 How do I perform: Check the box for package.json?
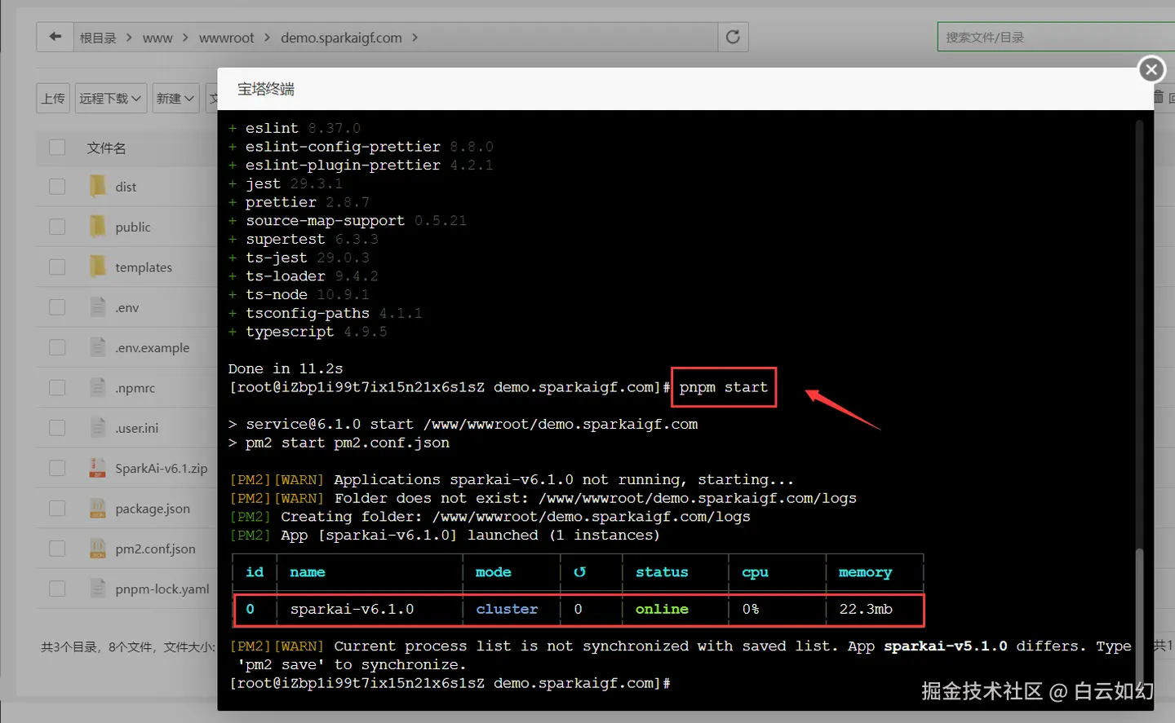pyautogui.click(x=57, y=508)
